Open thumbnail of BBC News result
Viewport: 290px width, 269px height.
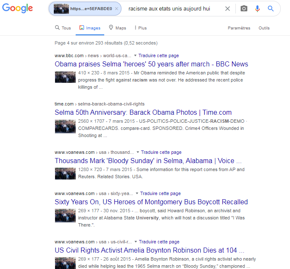[65, 77]
